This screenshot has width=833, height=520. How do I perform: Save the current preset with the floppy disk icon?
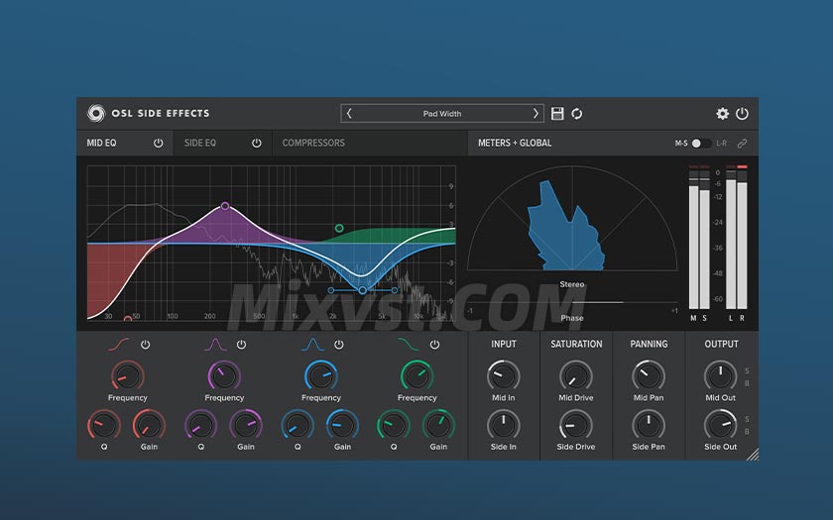[x=557, y=114]
